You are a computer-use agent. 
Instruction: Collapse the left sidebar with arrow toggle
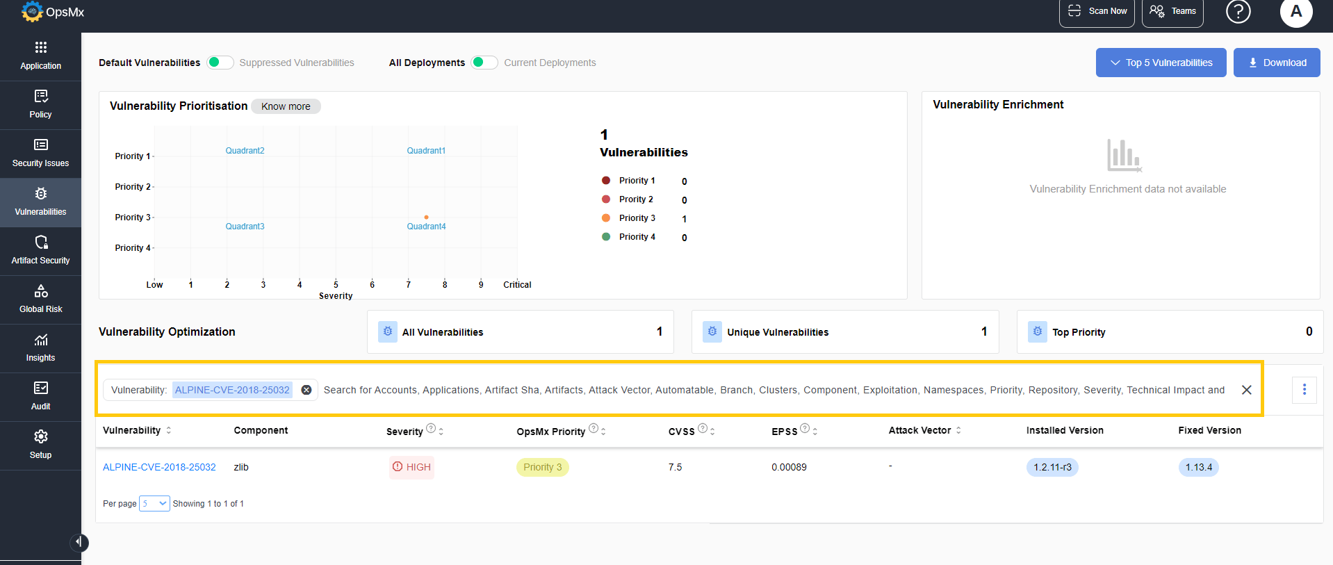tap(79, 542)
